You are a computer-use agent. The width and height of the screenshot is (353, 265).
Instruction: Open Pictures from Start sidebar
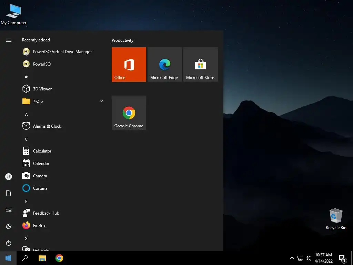[9, 210]
